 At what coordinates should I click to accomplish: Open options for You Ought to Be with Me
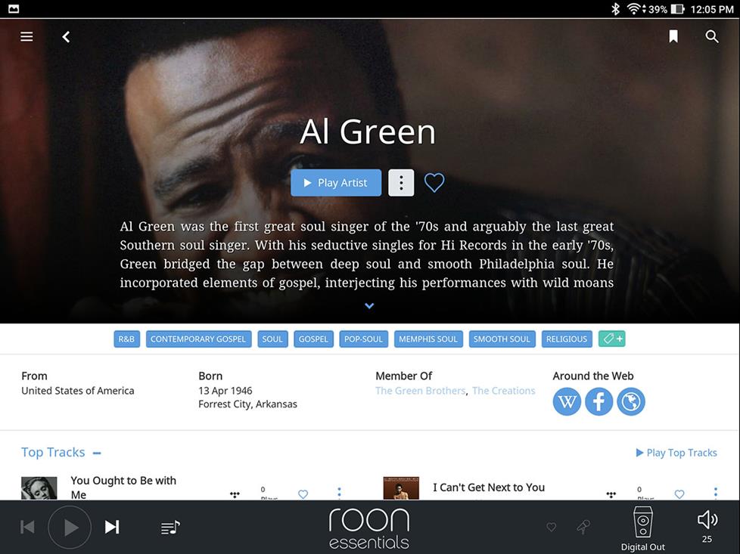[339, 493]
